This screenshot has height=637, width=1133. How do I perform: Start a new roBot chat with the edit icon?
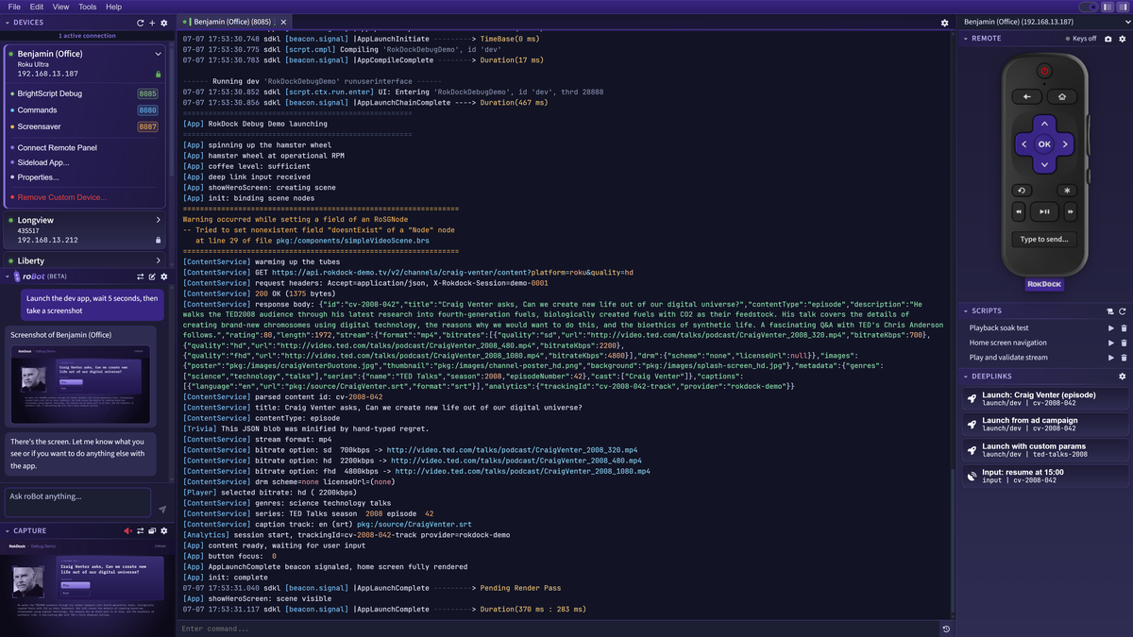pos(152,277)
